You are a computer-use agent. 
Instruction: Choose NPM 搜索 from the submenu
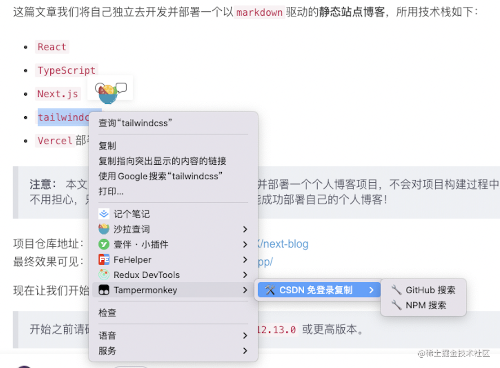[423, 305]
